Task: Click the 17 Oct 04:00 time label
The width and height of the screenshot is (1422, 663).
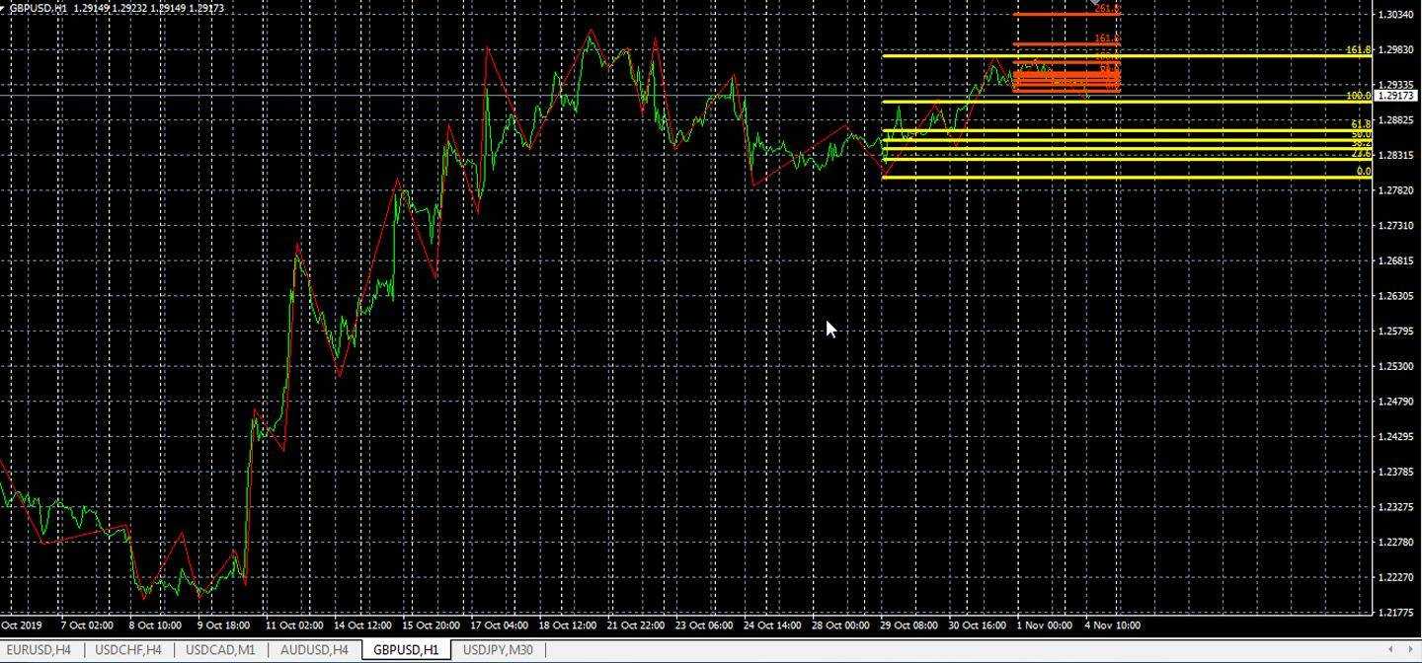Action: tap(499, 626)
